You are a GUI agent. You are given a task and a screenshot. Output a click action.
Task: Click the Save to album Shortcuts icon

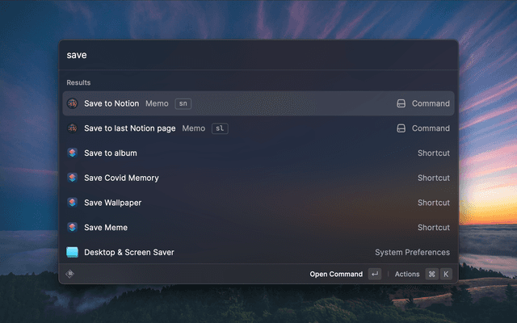tap(72, 153)
